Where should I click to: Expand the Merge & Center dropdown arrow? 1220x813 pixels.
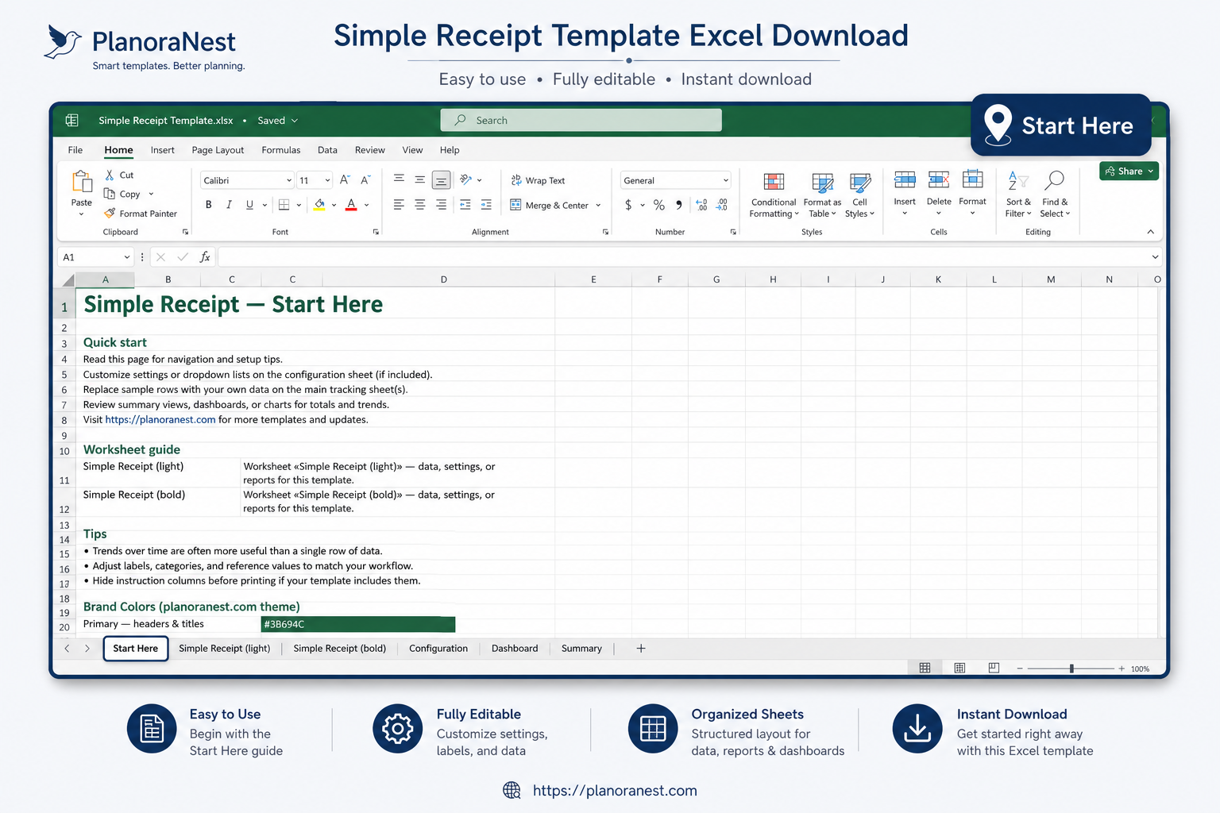pyautogui.click(x=598, y=205)
